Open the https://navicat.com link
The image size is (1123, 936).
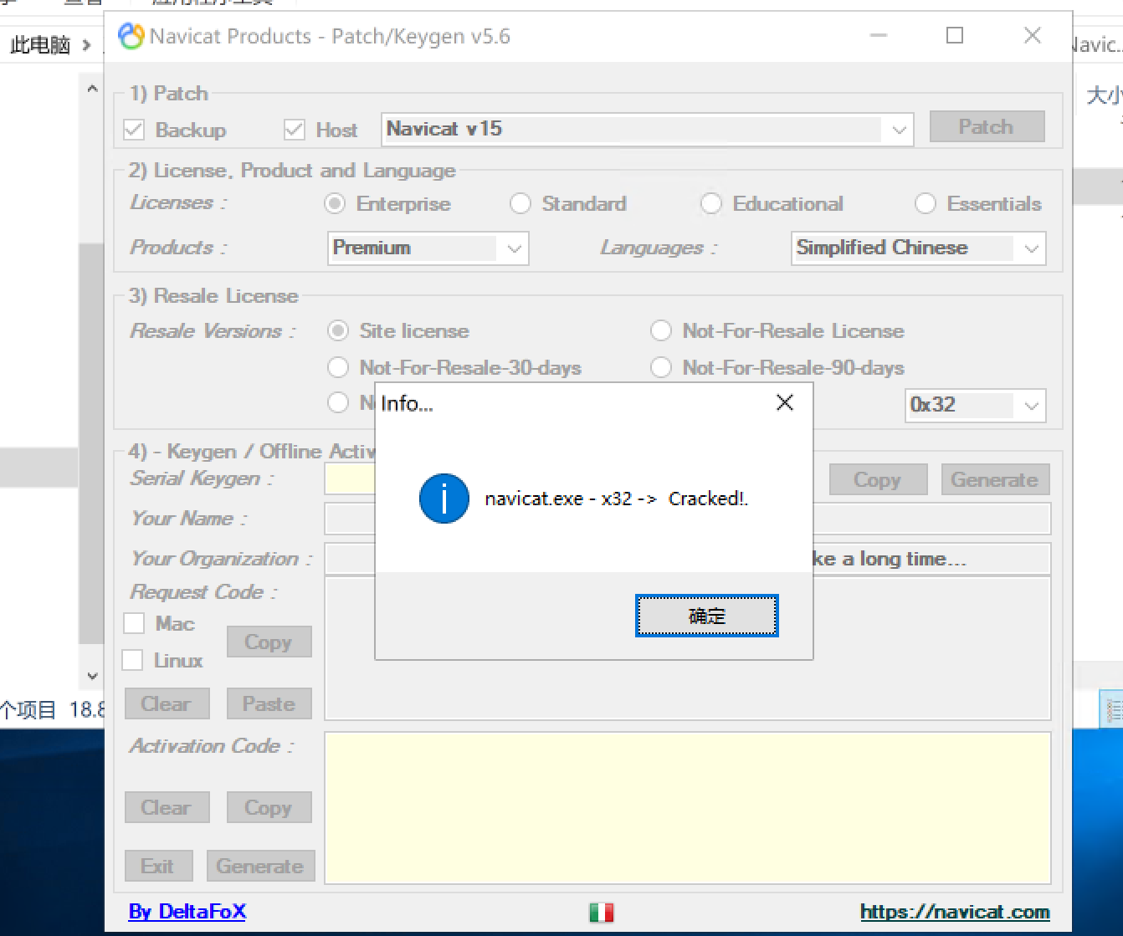coord(955,912)
